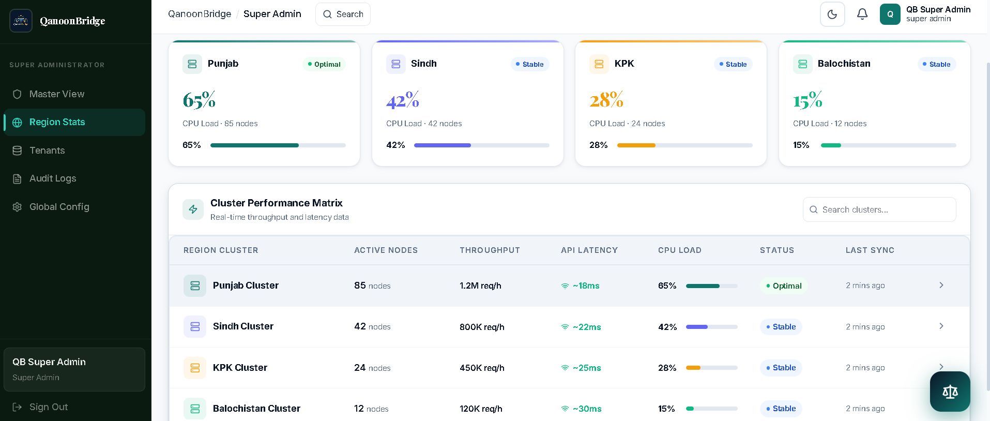Expand the KPK Cluster row chevron
The width and height of the screenshot is (990, 421).
[x=941, y=367]
